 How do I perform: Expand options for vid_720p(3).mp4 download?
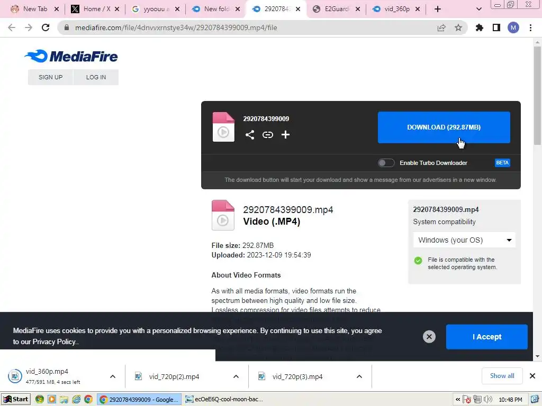(359, 376)
